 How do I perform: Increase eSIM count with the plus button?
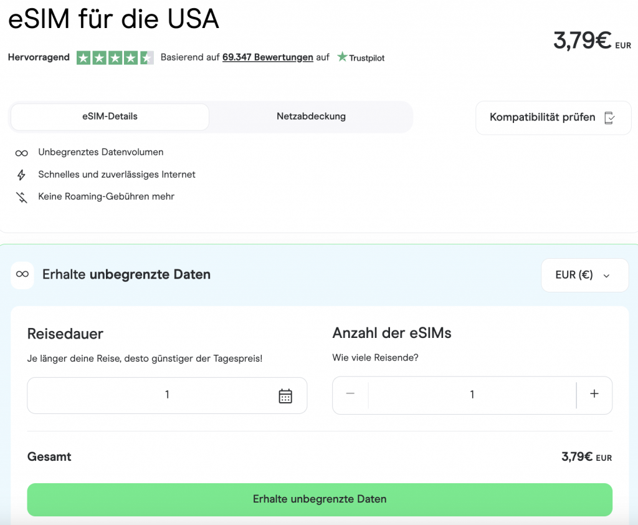click(594, 395)
